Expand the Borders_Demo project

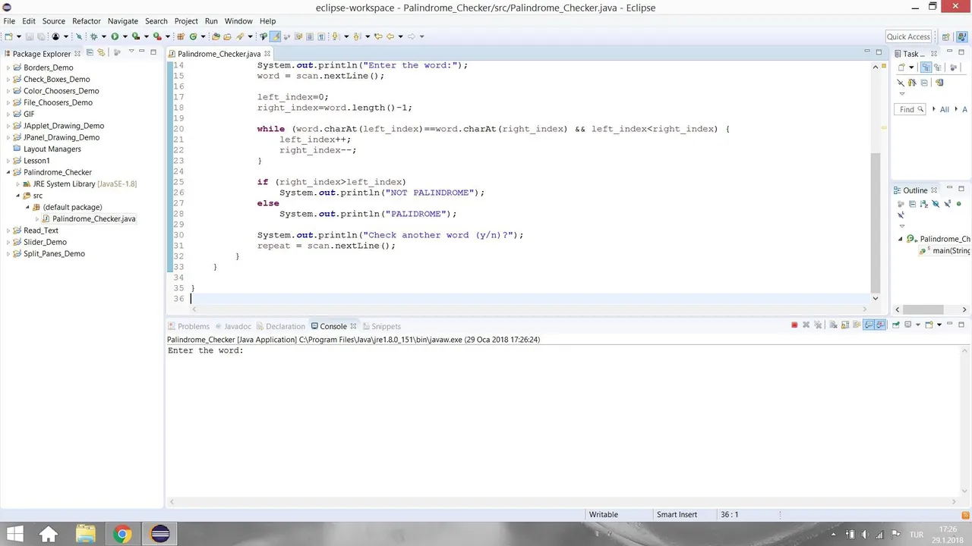8,67
